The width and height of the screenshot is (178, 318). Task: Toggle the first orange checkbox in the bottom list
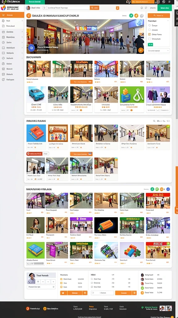(x=61, y=279)
